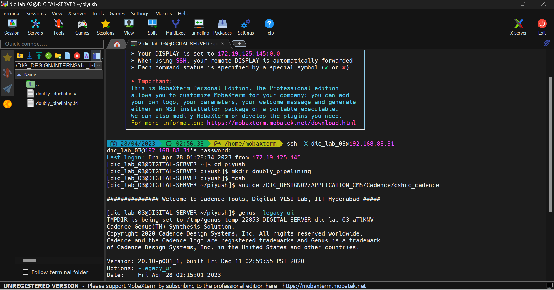Delete the selected remote file
The height and width of the screenshot is (290, 554).
coord(77,56)
